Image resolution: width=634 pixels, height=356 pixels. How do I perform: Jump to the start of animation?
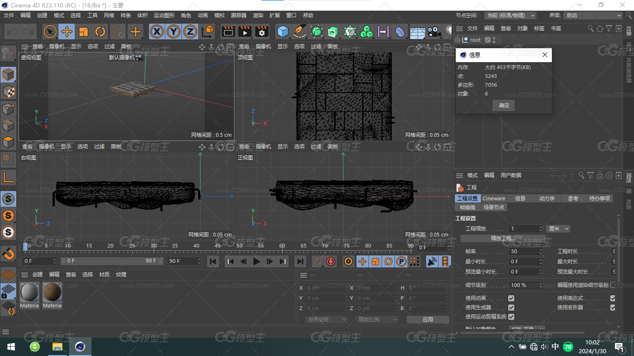(x=213, y=261)
